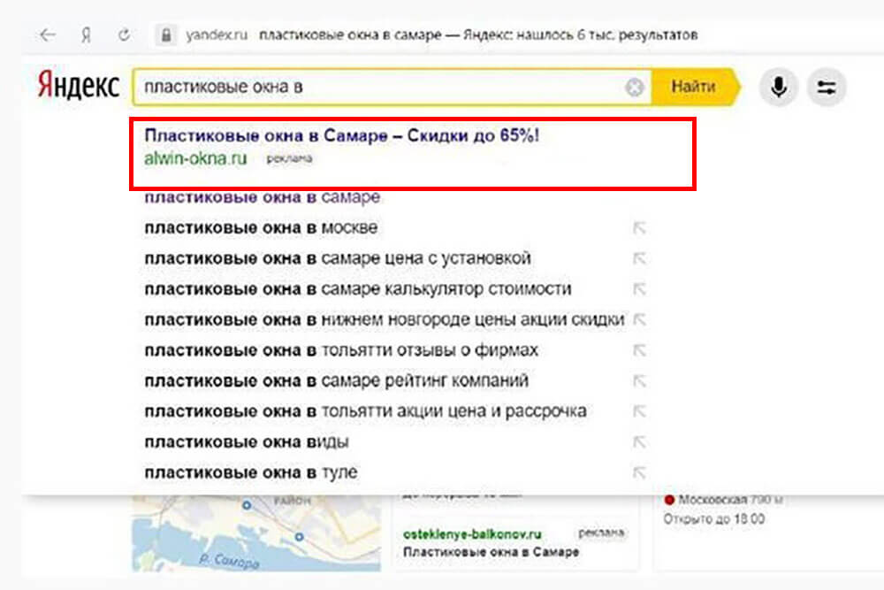The image size is (884, 590).
Task: Click fill arrow next to 'самаре цена с установкой'
Action: [639, 258]
